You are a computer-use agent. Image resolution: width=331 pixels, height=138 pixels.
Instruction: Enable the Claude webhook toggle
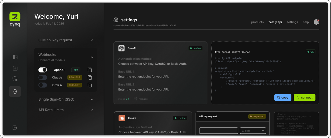(x=43, y=77)
